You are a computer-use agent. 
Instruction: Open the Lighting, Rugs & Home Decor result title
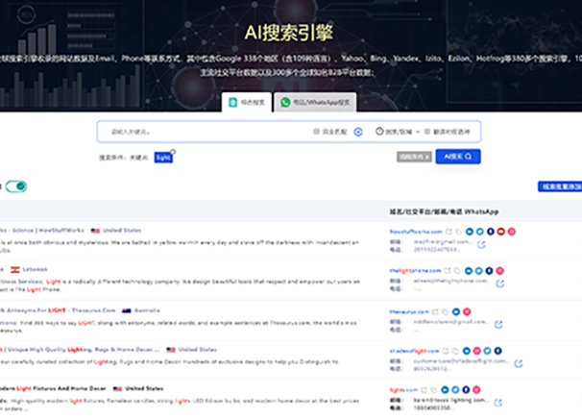(80, 350)
